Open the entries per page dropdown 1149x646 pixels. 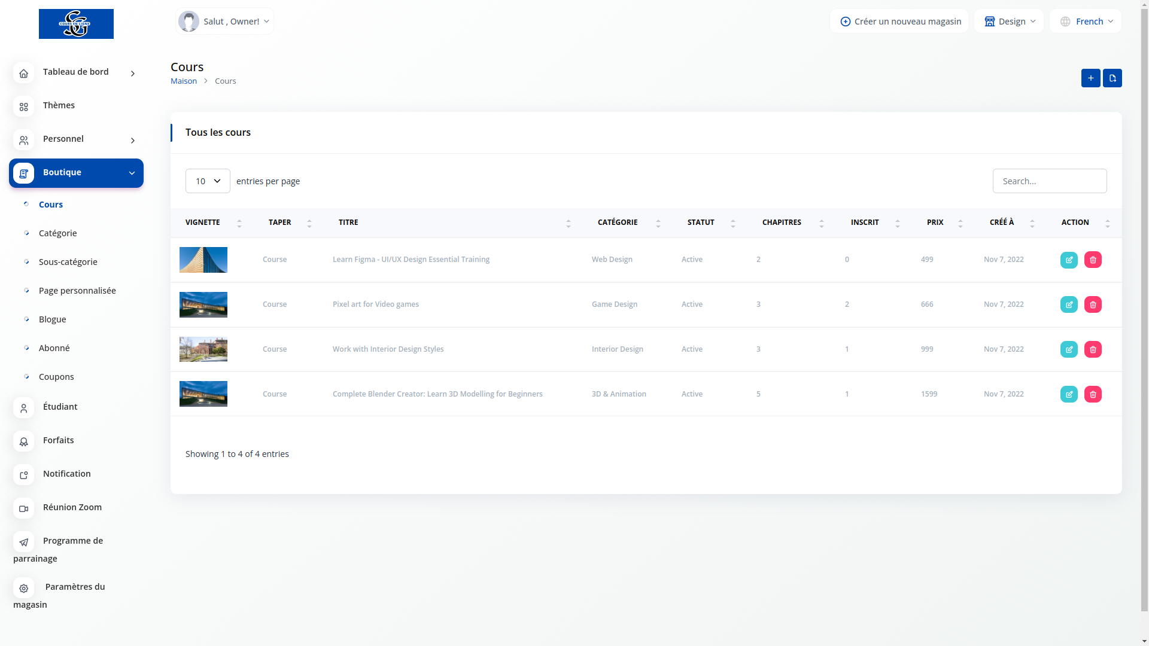pyautogui.click(x=208, y=181)
